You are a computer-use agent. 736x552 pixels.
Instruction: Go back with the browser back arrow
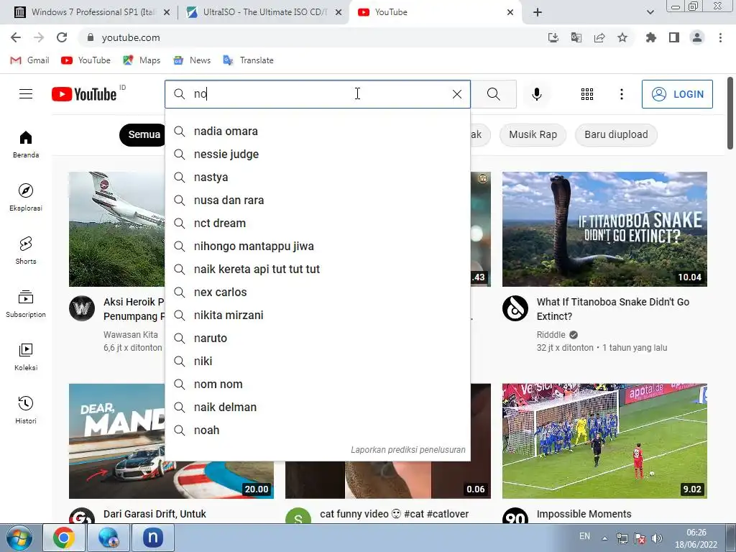pyautogui.click(x=16, y=37)
